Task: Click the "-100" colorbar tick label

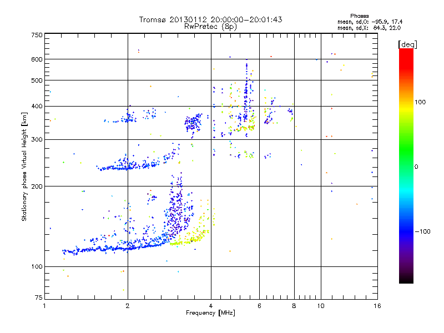Action: point(423,231)
